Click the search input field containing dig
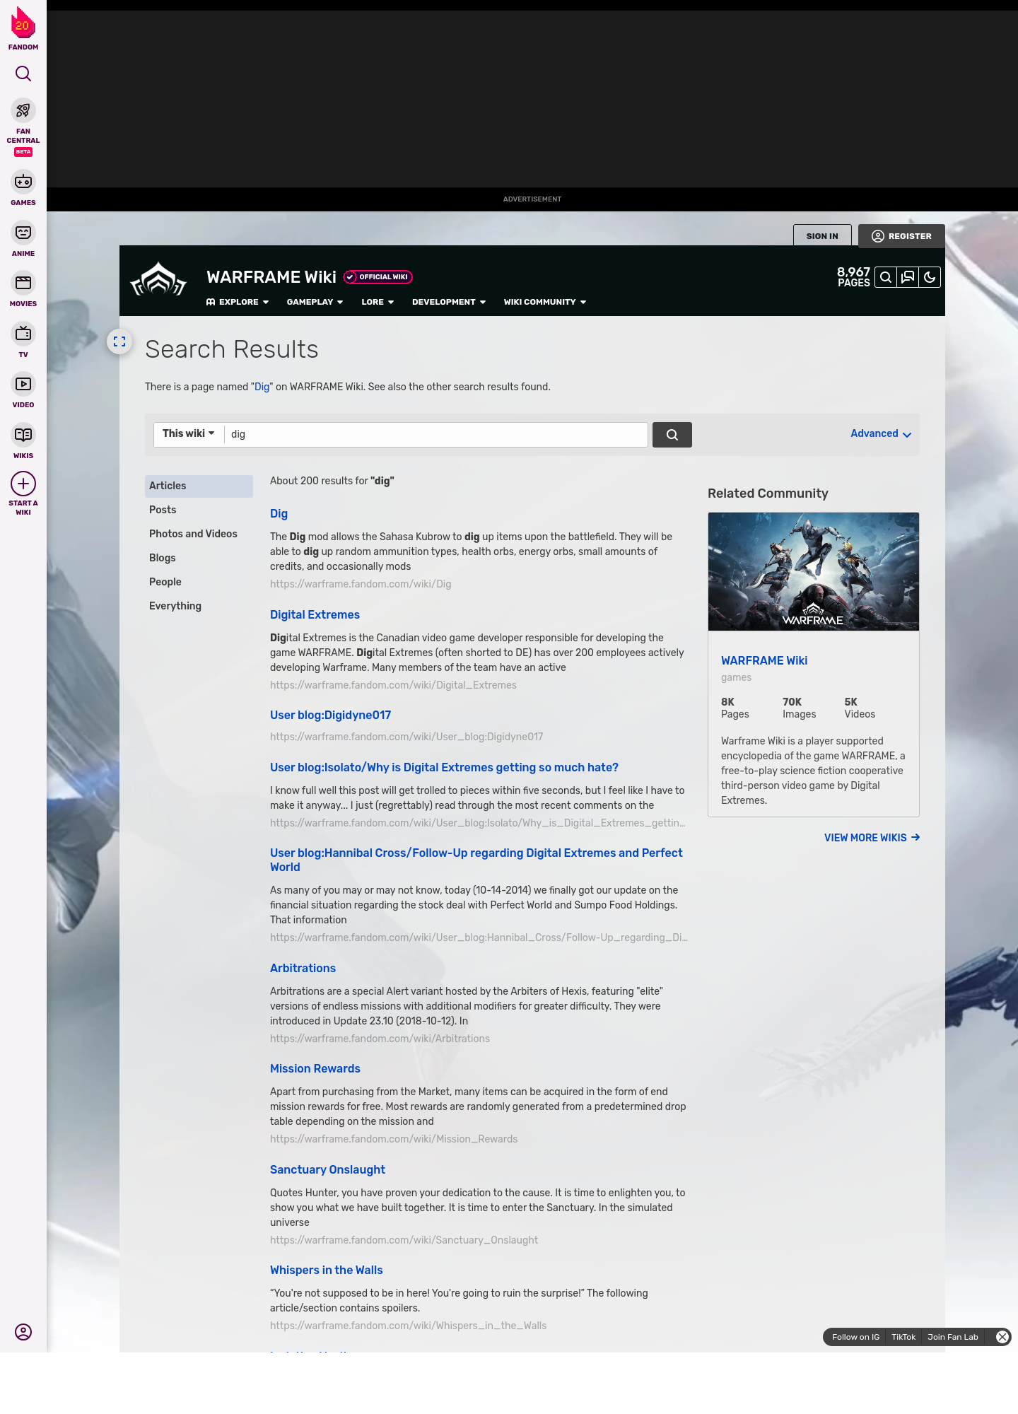 (435, 435)
